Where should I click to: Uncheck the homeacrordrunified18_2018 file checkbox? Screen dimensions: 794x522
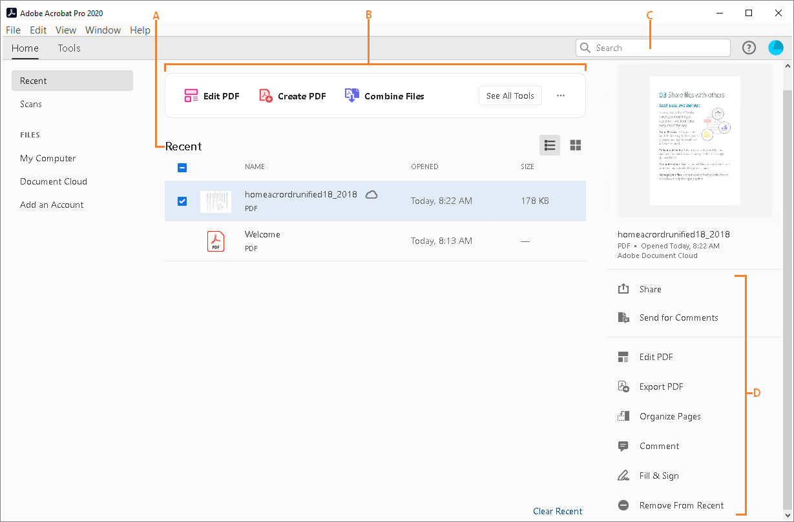(x=182, y=201)
